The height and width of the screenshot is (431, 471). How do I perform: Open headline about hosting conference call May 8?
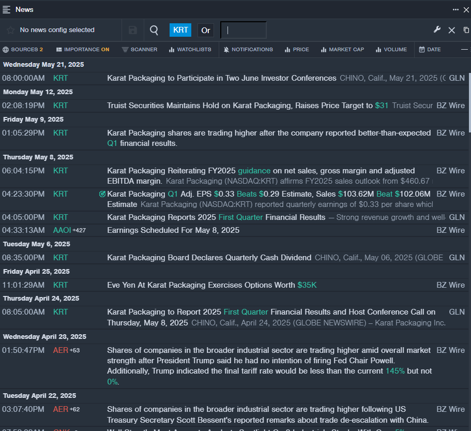tap(271, 317)
